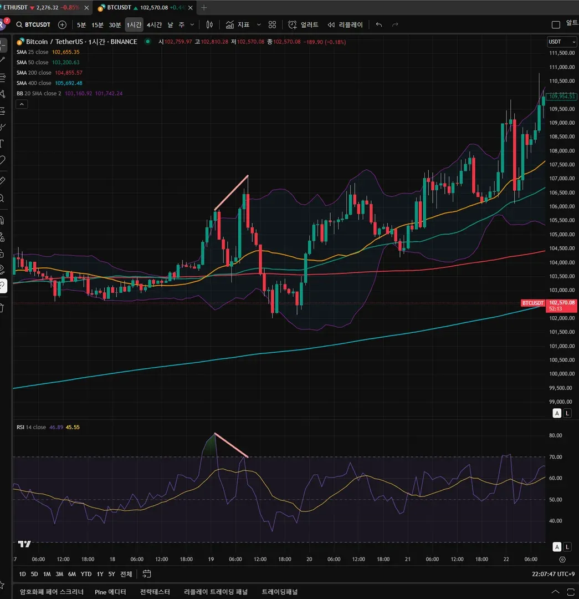The image size is (579, 599).
Task: Click the add symbol plus icon
Action: [x=62, y=25]
